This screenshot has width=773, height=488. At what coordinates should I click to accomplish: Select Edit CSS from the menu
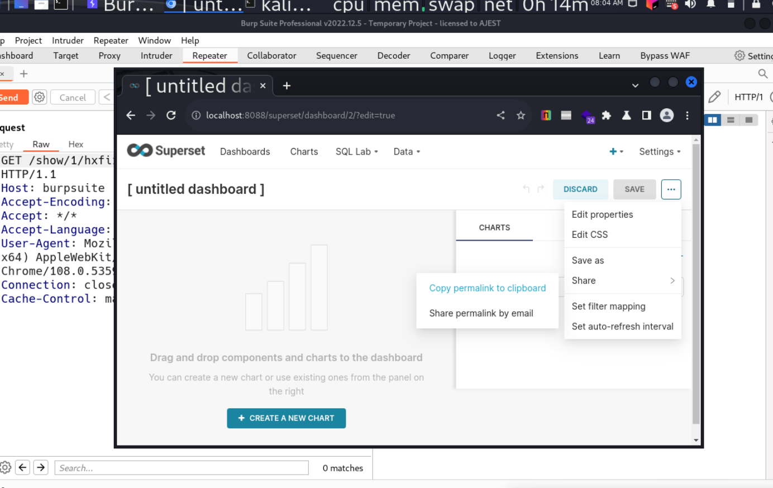click(x=589, y=235)
